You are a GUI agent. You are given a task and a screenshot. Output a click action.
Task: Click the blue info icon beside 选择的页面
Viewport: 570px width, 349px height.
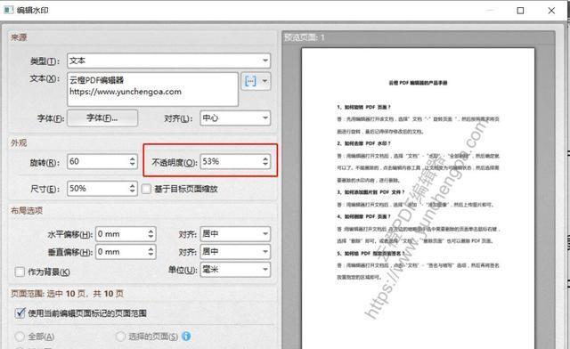pos(186,337)
